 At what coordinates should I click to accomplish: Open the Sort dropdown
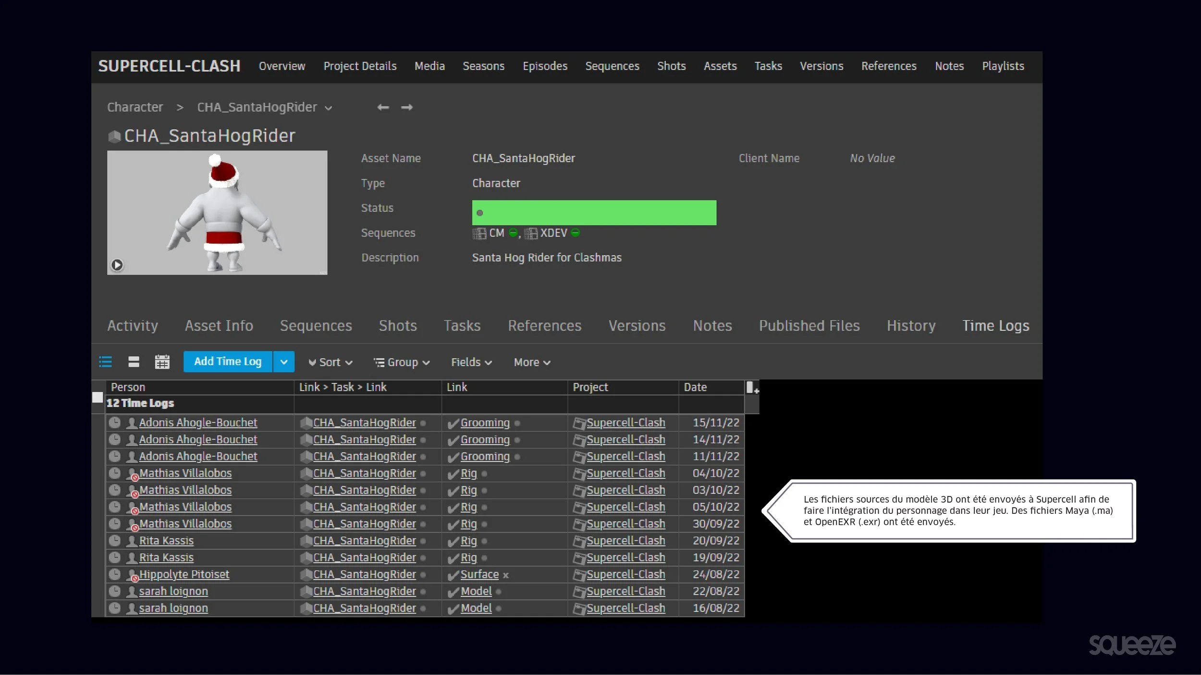tap(331, 362)
